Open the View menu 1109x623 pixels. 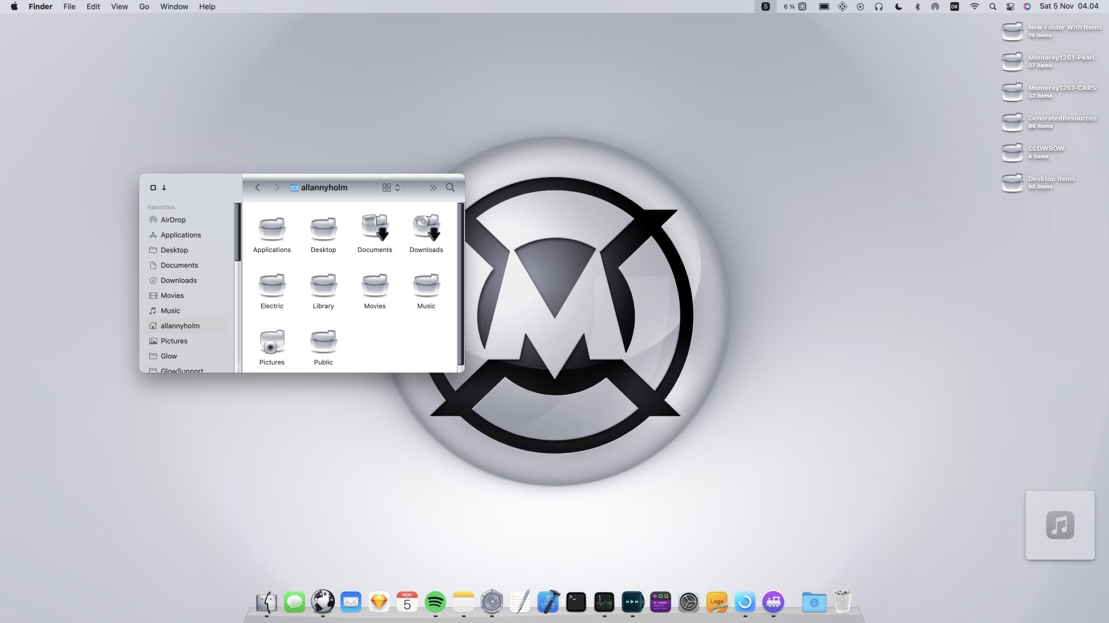click(x=119, y=7)
